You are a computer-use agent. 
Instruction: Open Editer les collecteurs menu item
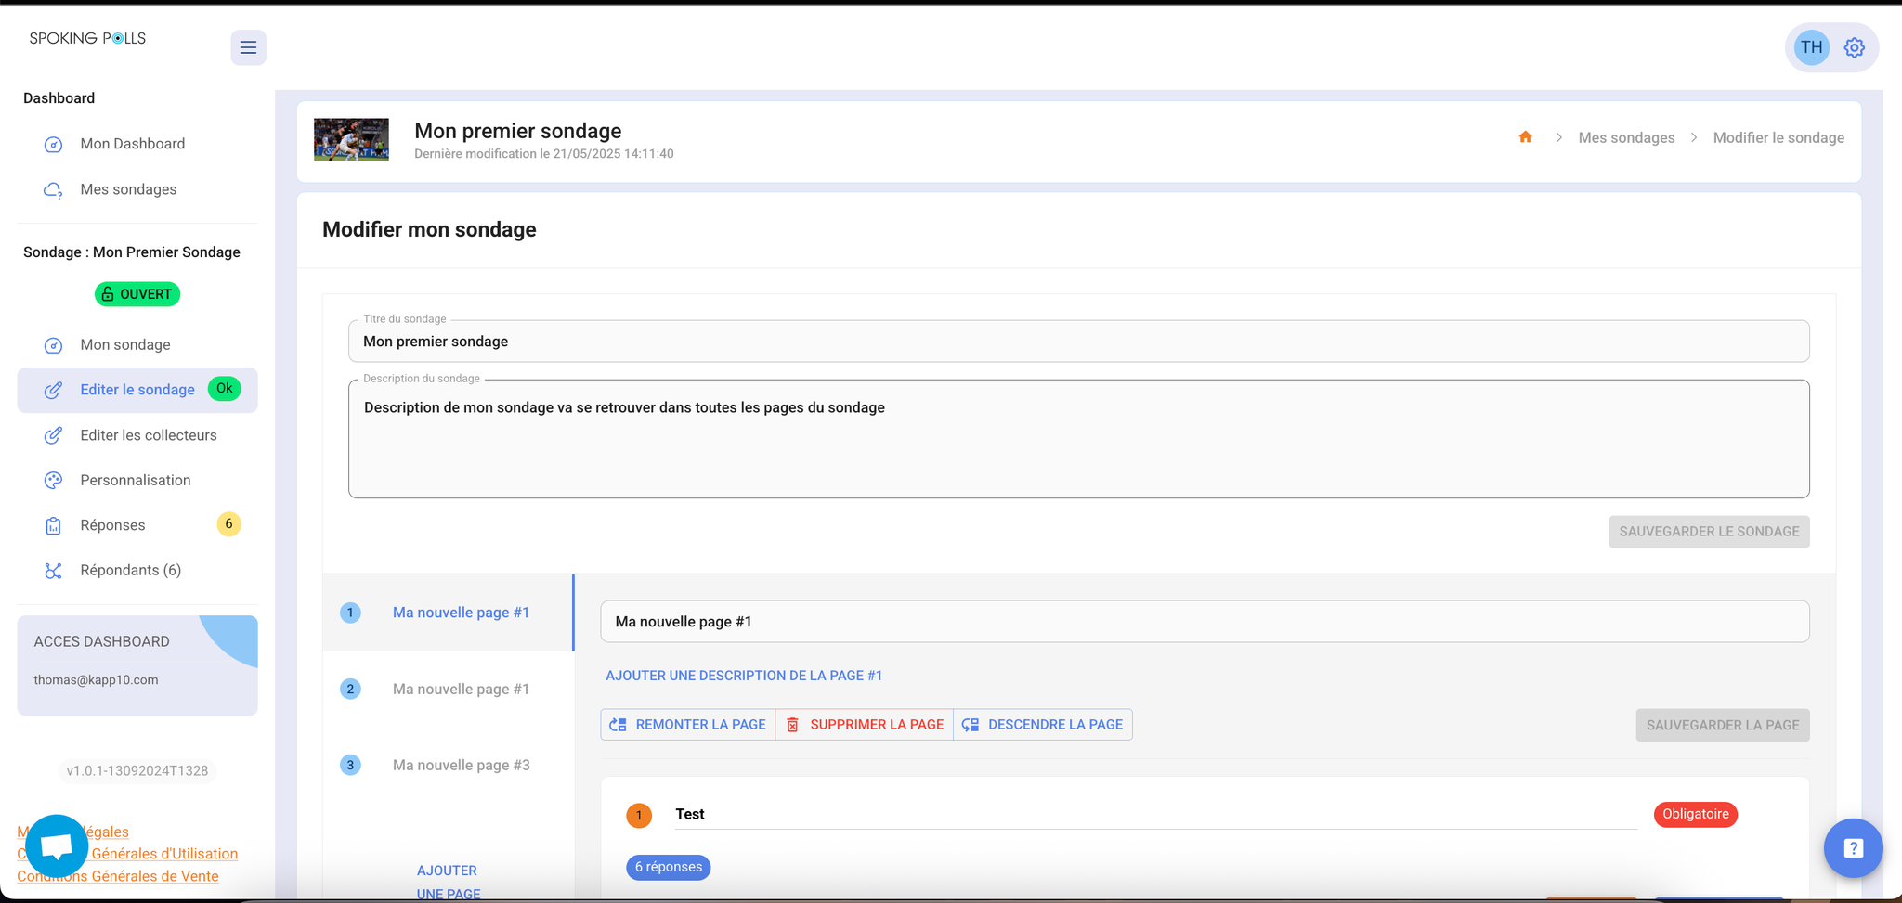click(149, 435)
